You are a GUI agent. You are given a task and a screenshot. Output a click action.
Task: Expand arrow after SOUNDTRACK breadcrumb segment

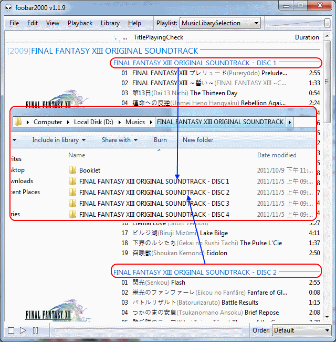point(290,122)
